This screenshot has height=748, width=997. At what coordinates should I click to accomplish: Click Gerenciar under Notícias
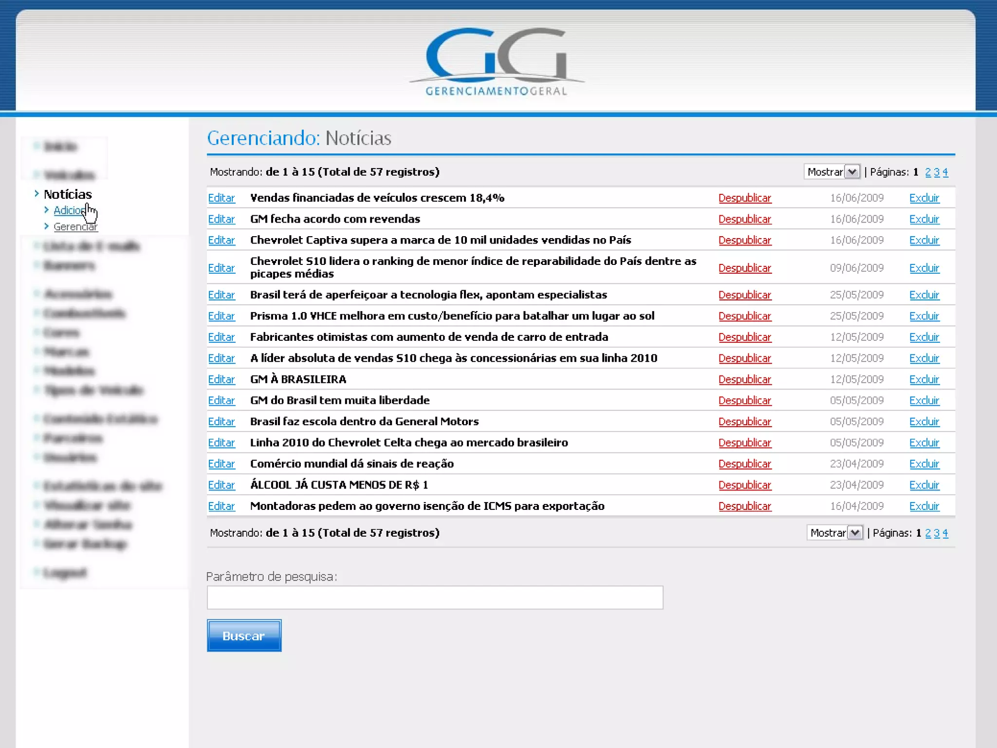pos(75,226)
